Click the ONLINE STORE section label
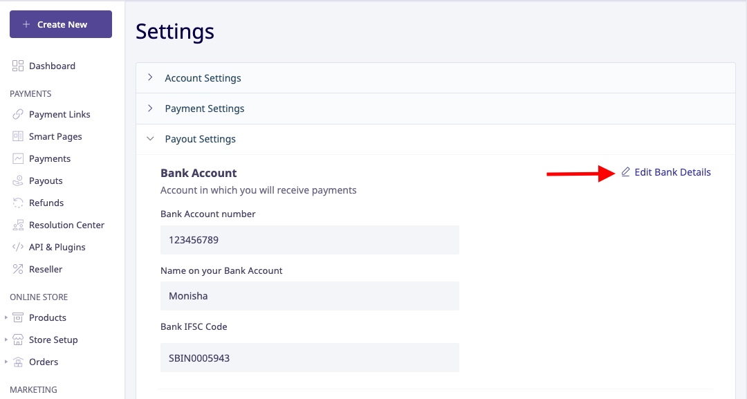 click(x=39, y=297)
